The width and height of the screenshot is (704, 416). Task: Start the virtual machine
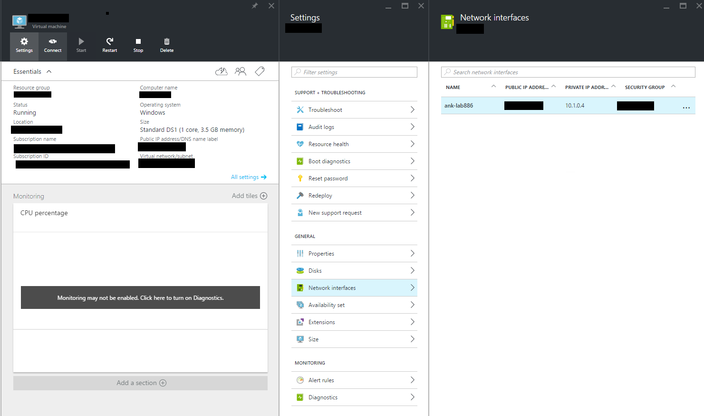[x=81, y=46]
